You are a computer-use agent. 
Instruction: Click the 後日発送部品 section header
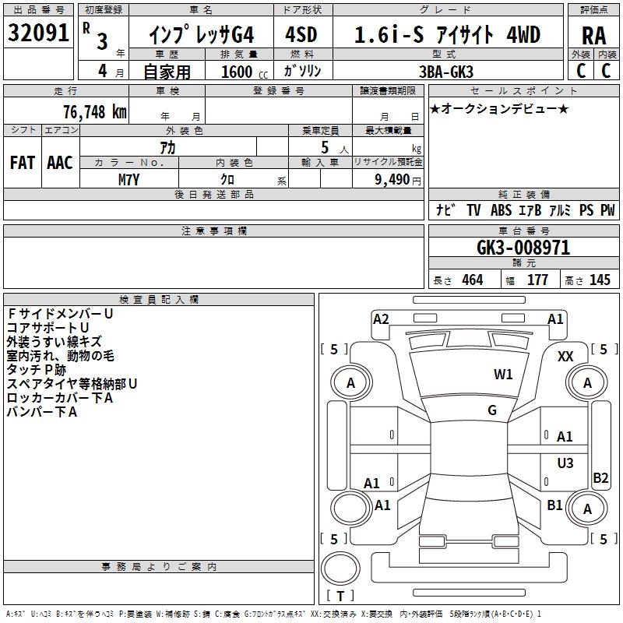pos(213,194)
